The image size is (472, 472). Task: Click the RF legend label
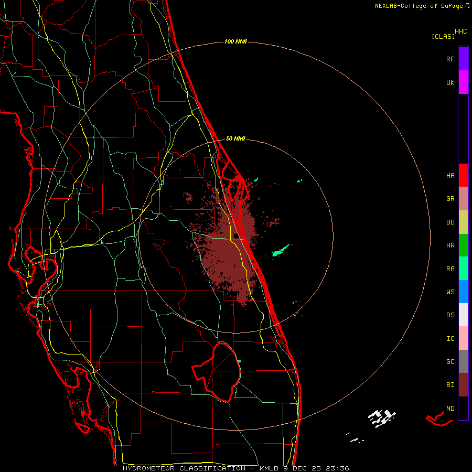(x=450, y=59)
